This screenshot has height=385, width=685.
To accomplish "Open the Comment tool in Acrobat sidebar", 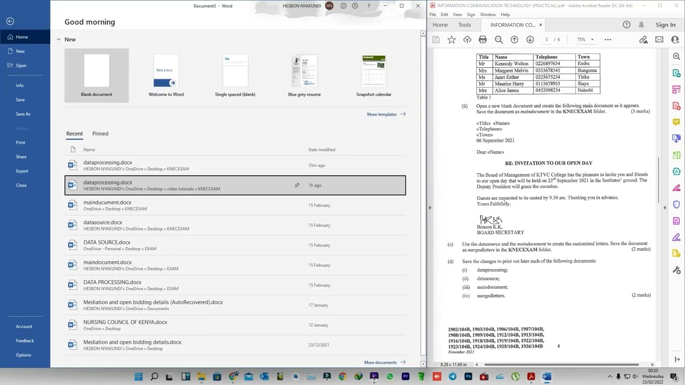I will coord(676,122).
